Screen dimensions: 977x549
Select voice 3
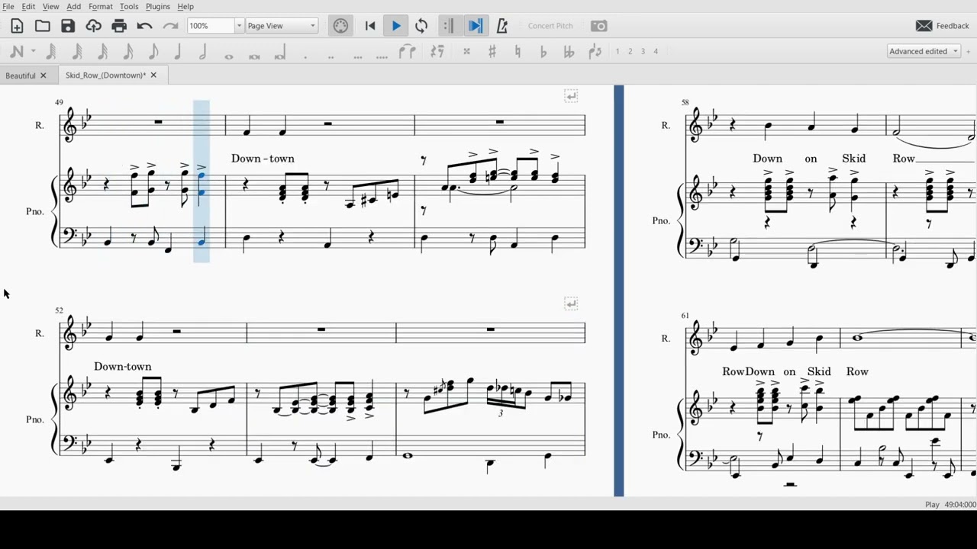(643, 51)
